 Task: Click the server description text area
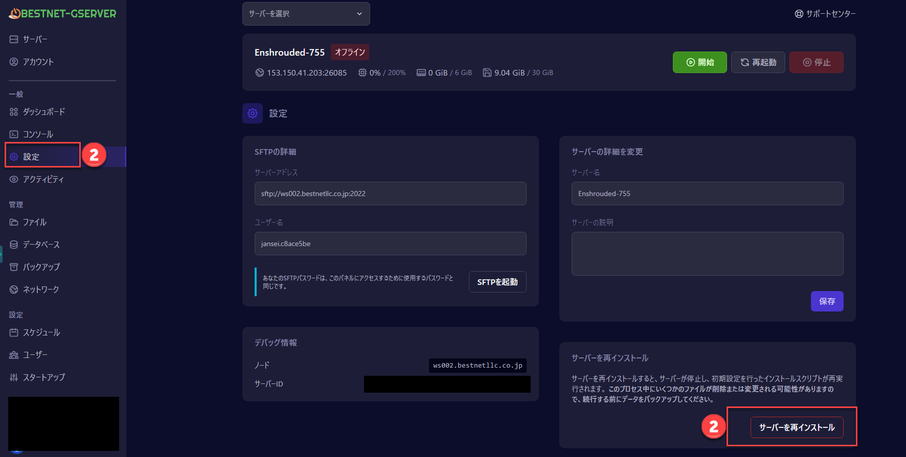707,254
